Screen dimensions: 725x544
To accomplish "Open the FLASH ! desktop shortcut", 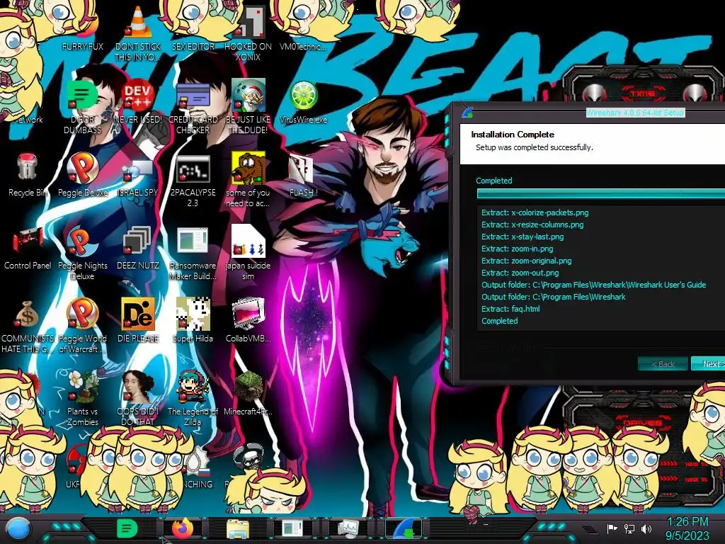I will [302, 169].
